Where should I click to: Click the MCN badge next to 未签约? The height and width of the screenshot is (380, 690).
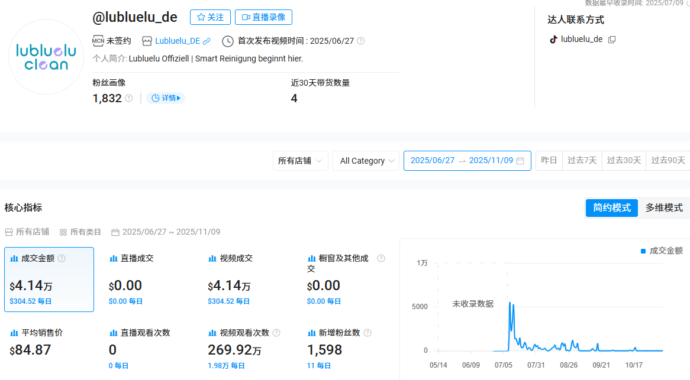[98, 41]
